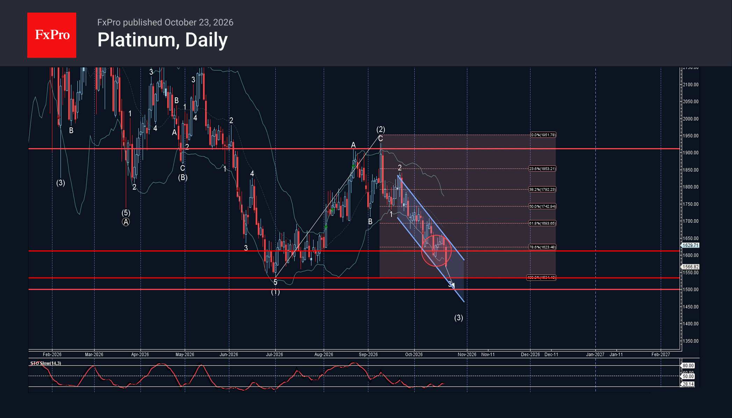Click the circled A wave label
The width and height of the screenshot is (732, 418).
tap(126, 222)
